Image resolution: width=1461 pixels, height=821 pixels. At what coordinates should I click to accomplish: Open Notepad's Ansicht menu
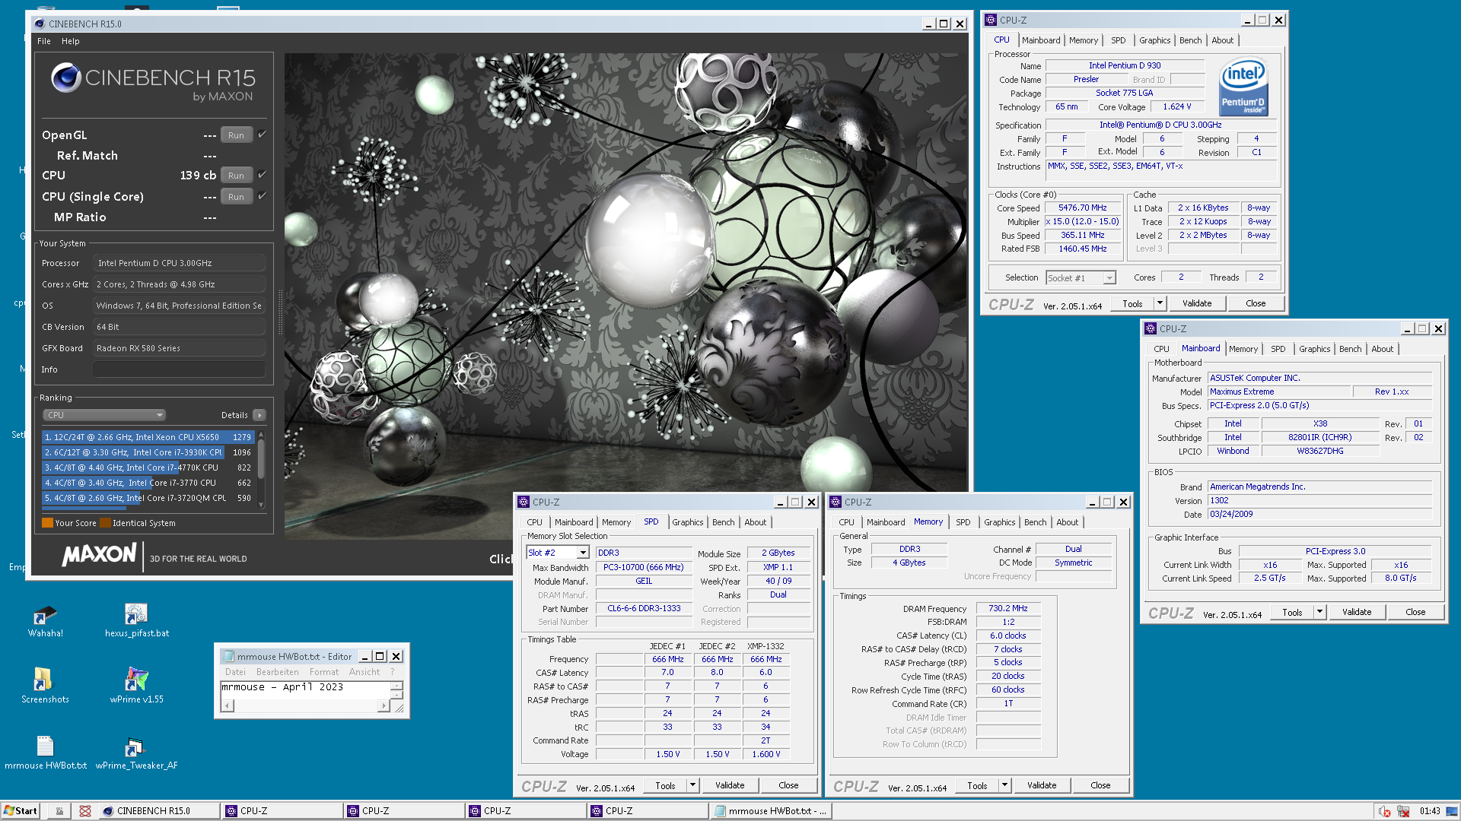tap(364, 672)
